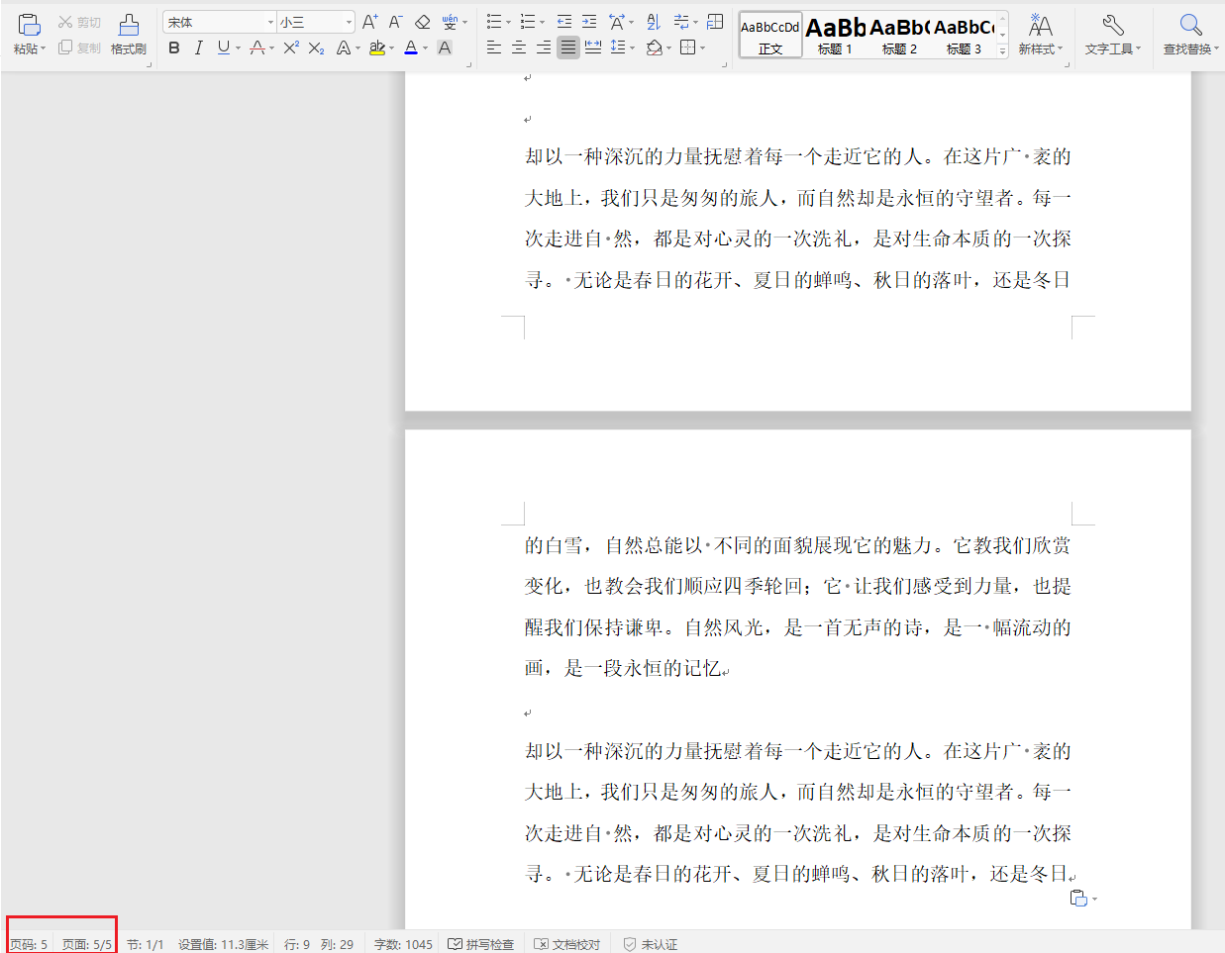
Task: Click 文档校对 in the status bar
Action: 566,943
